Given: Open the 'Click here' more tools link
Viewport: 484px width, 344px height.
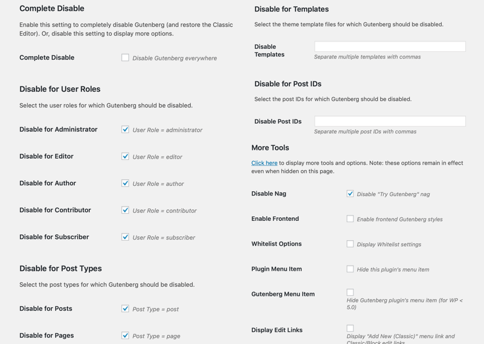Looking at the screenshot, I should click(264, 163).
